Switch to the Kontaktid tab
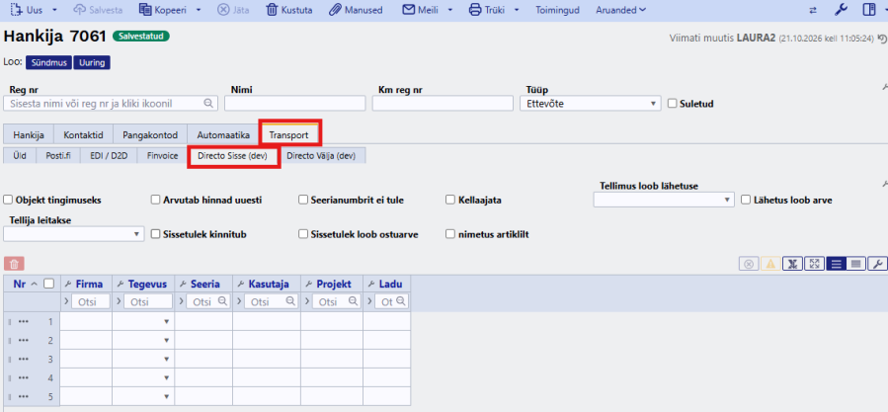 (83, 135)
